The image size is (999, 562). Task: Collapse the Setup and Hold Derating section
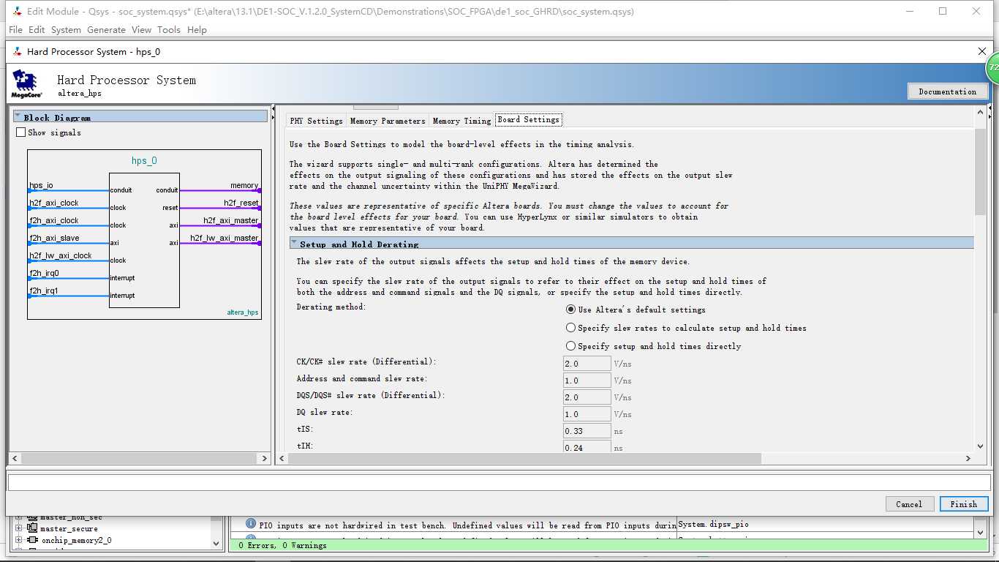[x=294, y=243]
